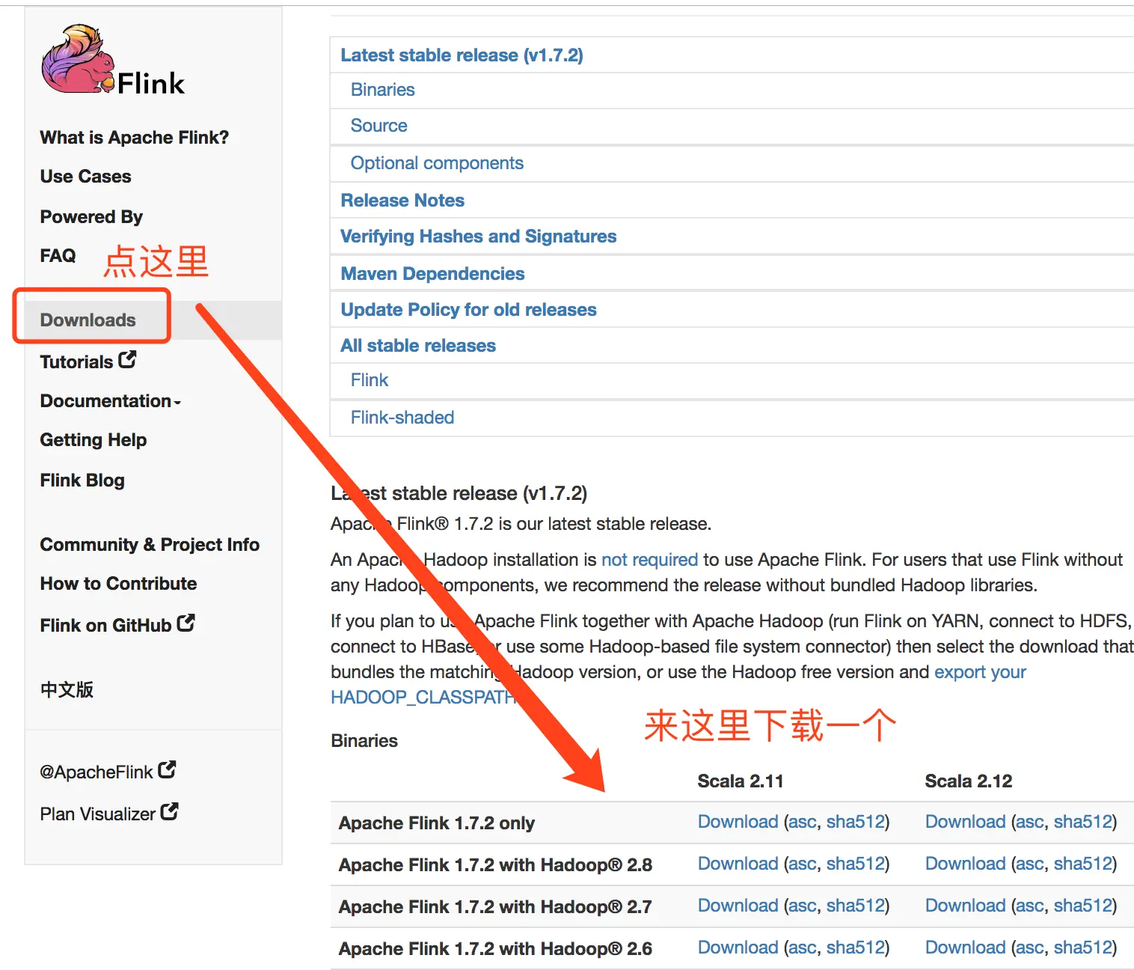Viewport: 1134px width, 970px height.
Task: Jump to Maven Dependencies section
Action: pos(432,274)
